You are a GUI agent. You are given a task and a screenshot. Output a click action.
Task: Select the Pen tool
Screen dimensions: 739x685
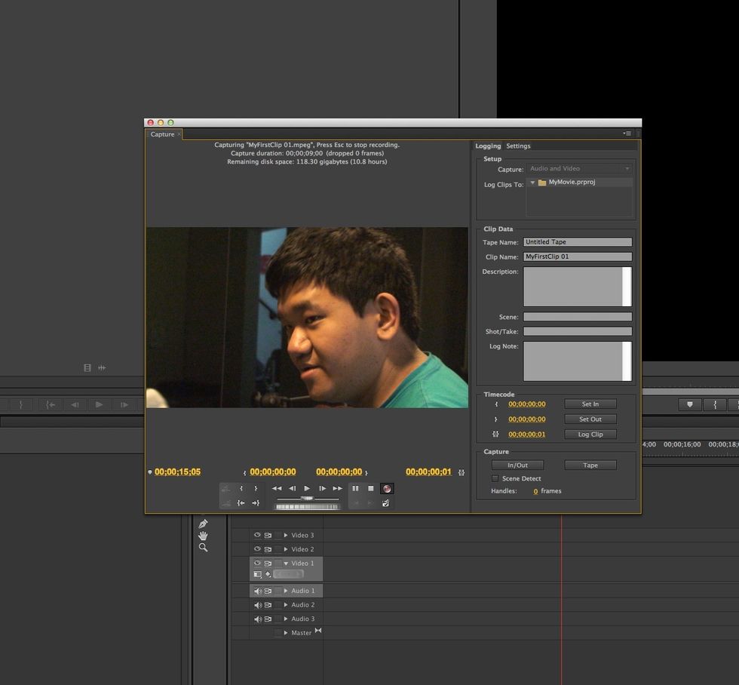[x=203, y=524]
